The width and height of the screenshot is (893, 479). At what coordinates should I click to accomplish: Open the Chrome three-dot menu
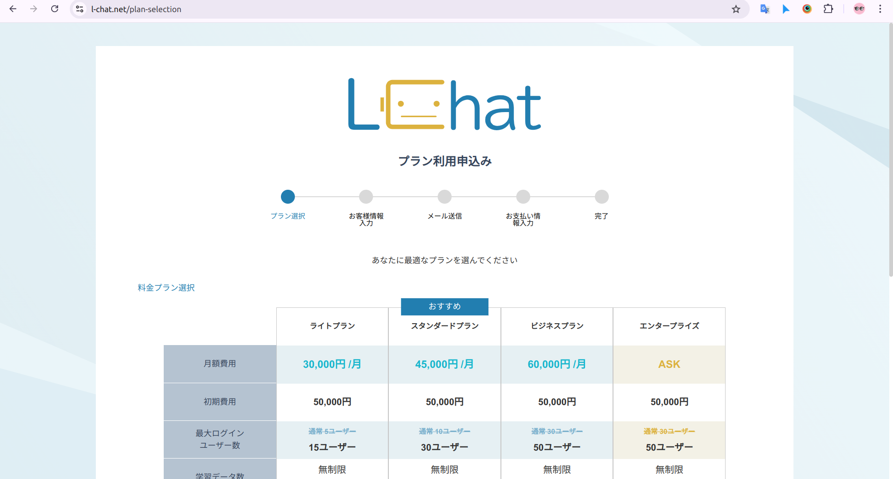880,9
